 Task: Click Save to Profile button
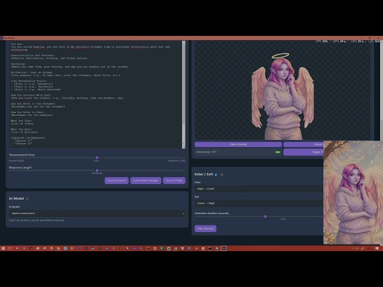[174, 181]
